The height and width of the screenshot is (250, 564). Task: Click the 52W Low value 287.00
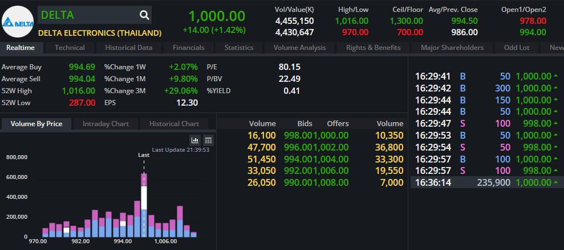click(x=82, y=103)
